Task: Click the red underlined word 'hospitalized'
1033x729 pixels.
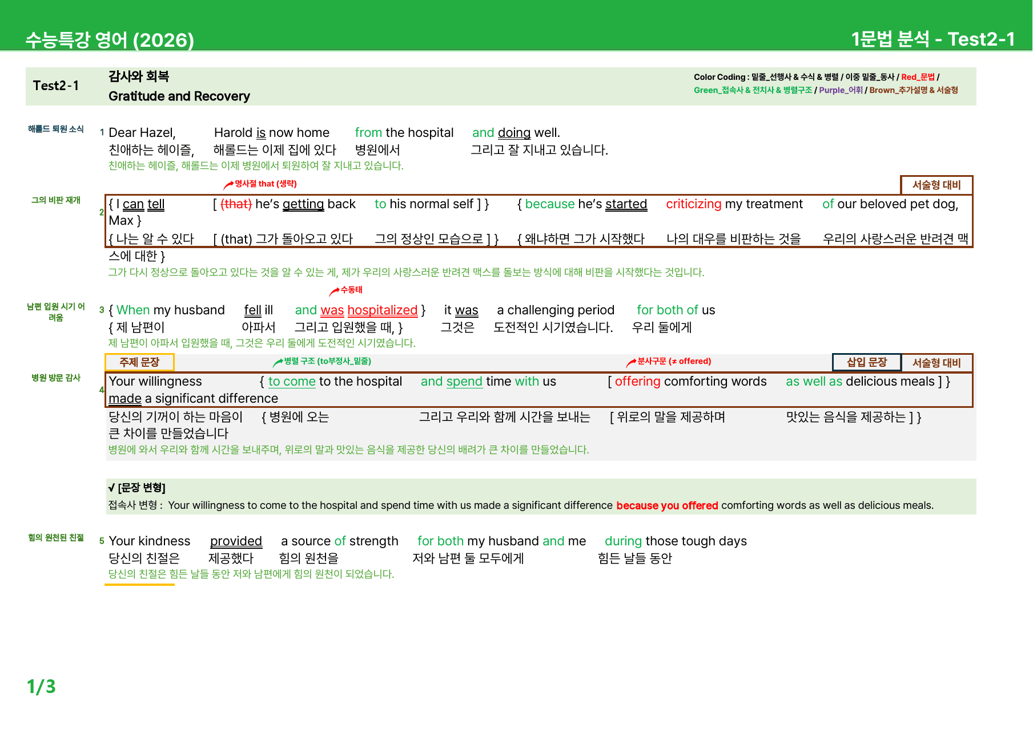Action: (x=383, y=310)
